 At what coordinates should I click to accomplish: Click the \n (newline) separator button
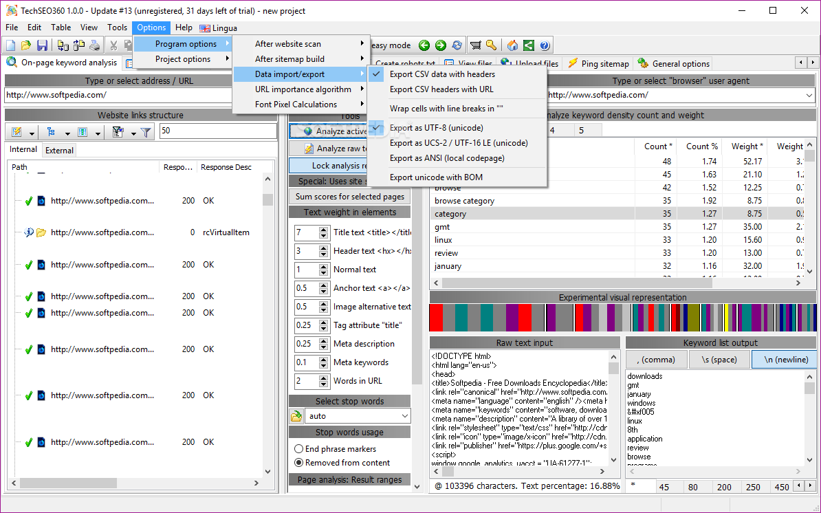[x=786, y=360]
